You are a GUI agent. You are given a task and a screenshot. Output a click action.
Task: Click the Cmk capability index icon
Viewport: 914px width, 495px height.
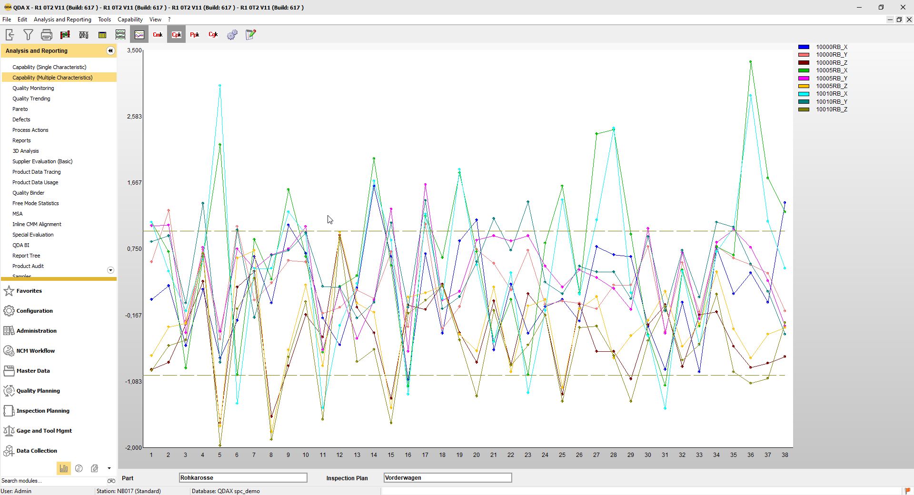coord(157,34)
